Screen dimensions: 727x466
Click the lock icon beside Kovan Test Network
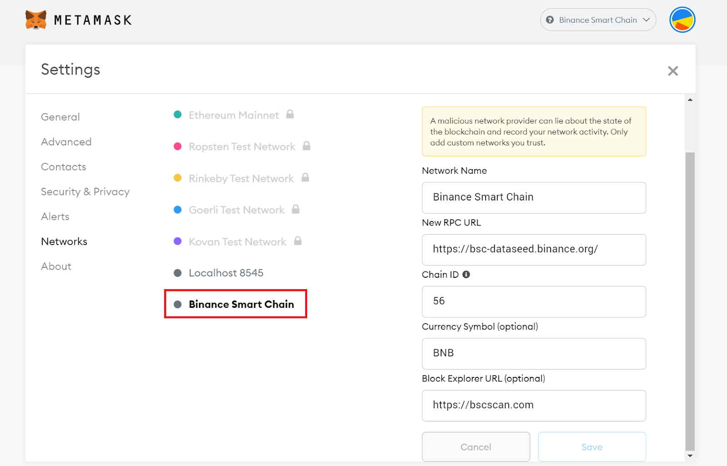coord(298,241)
